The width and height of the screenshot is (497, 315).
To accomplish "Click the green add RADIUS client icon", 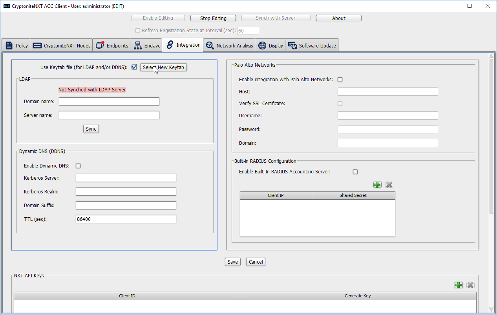I will coord(377,185).
